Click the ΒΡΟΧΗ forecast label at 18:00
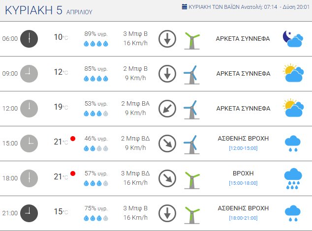 (243, 173)
